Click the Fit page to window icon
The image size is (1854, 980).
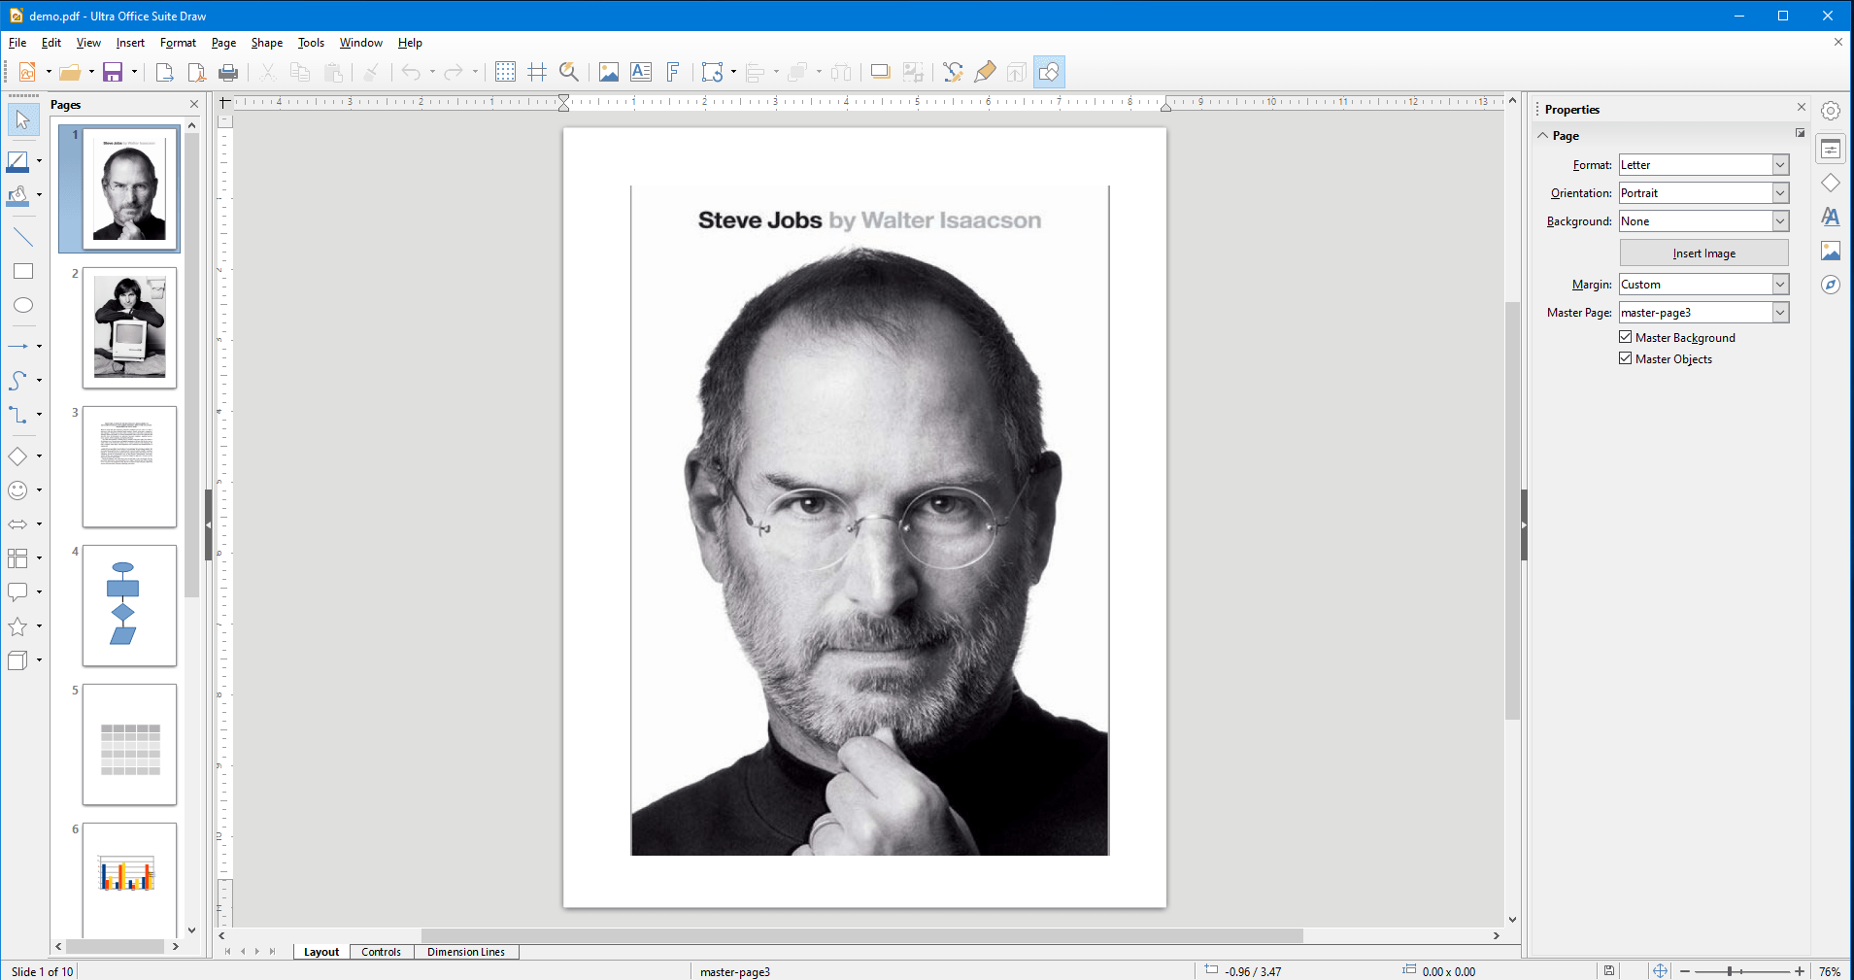1660,971
